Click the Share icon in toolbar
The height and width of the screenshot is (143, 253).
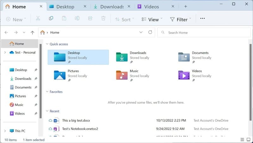point(90,18)
